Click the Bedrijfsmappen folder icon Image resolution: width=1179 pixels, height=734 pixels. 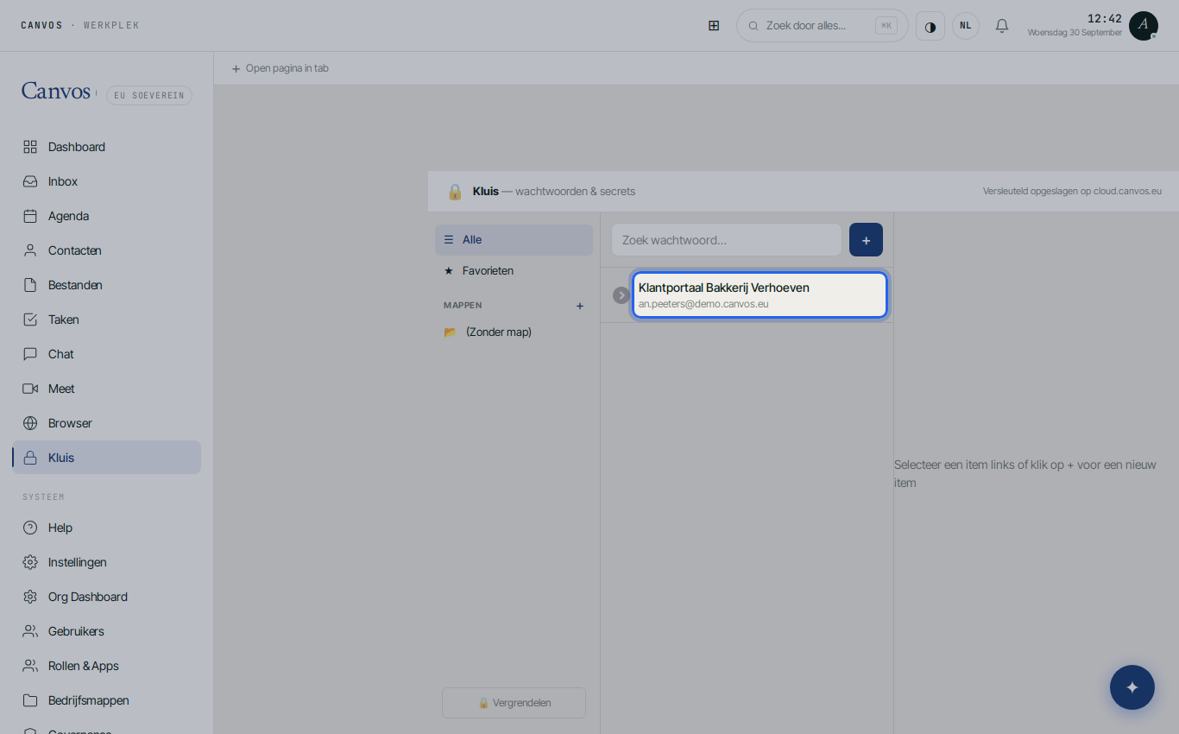click(30, 700)
